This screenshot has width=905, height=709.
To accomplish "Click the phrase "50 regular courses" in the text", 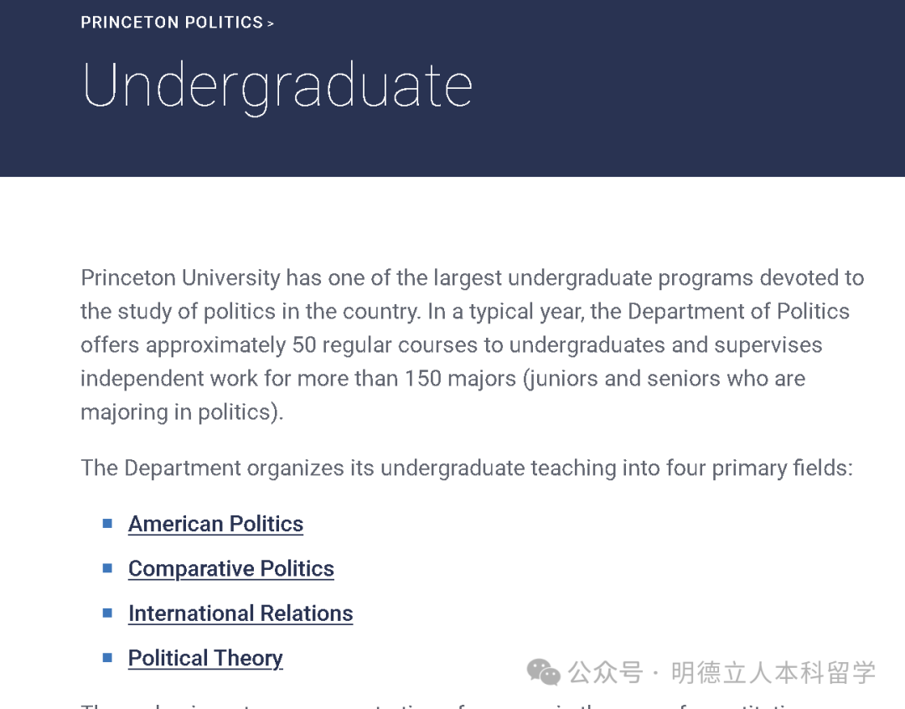I will tap(397, 345).
